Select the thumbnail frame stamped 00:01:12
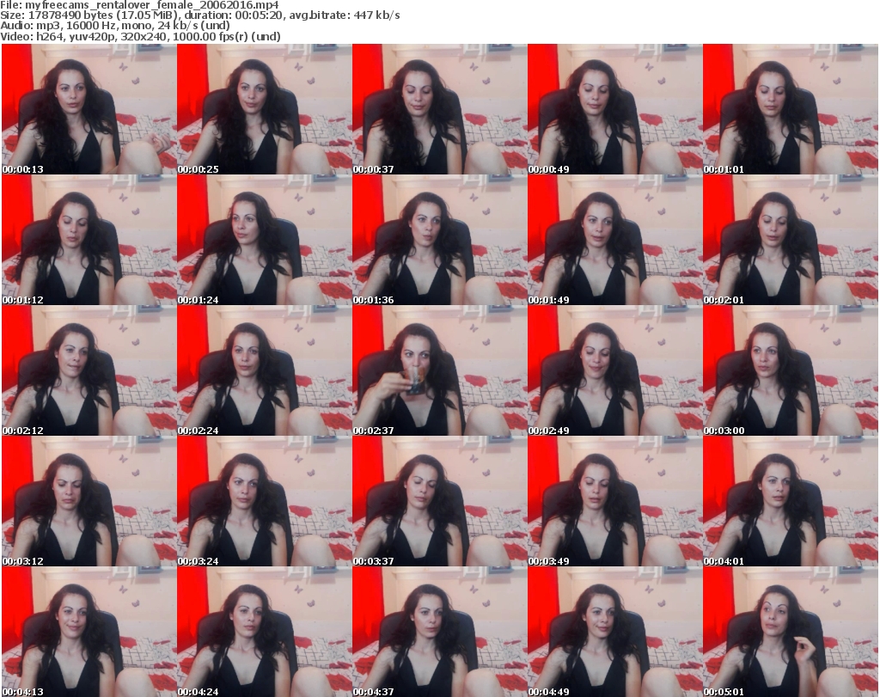 click(89, 240)
